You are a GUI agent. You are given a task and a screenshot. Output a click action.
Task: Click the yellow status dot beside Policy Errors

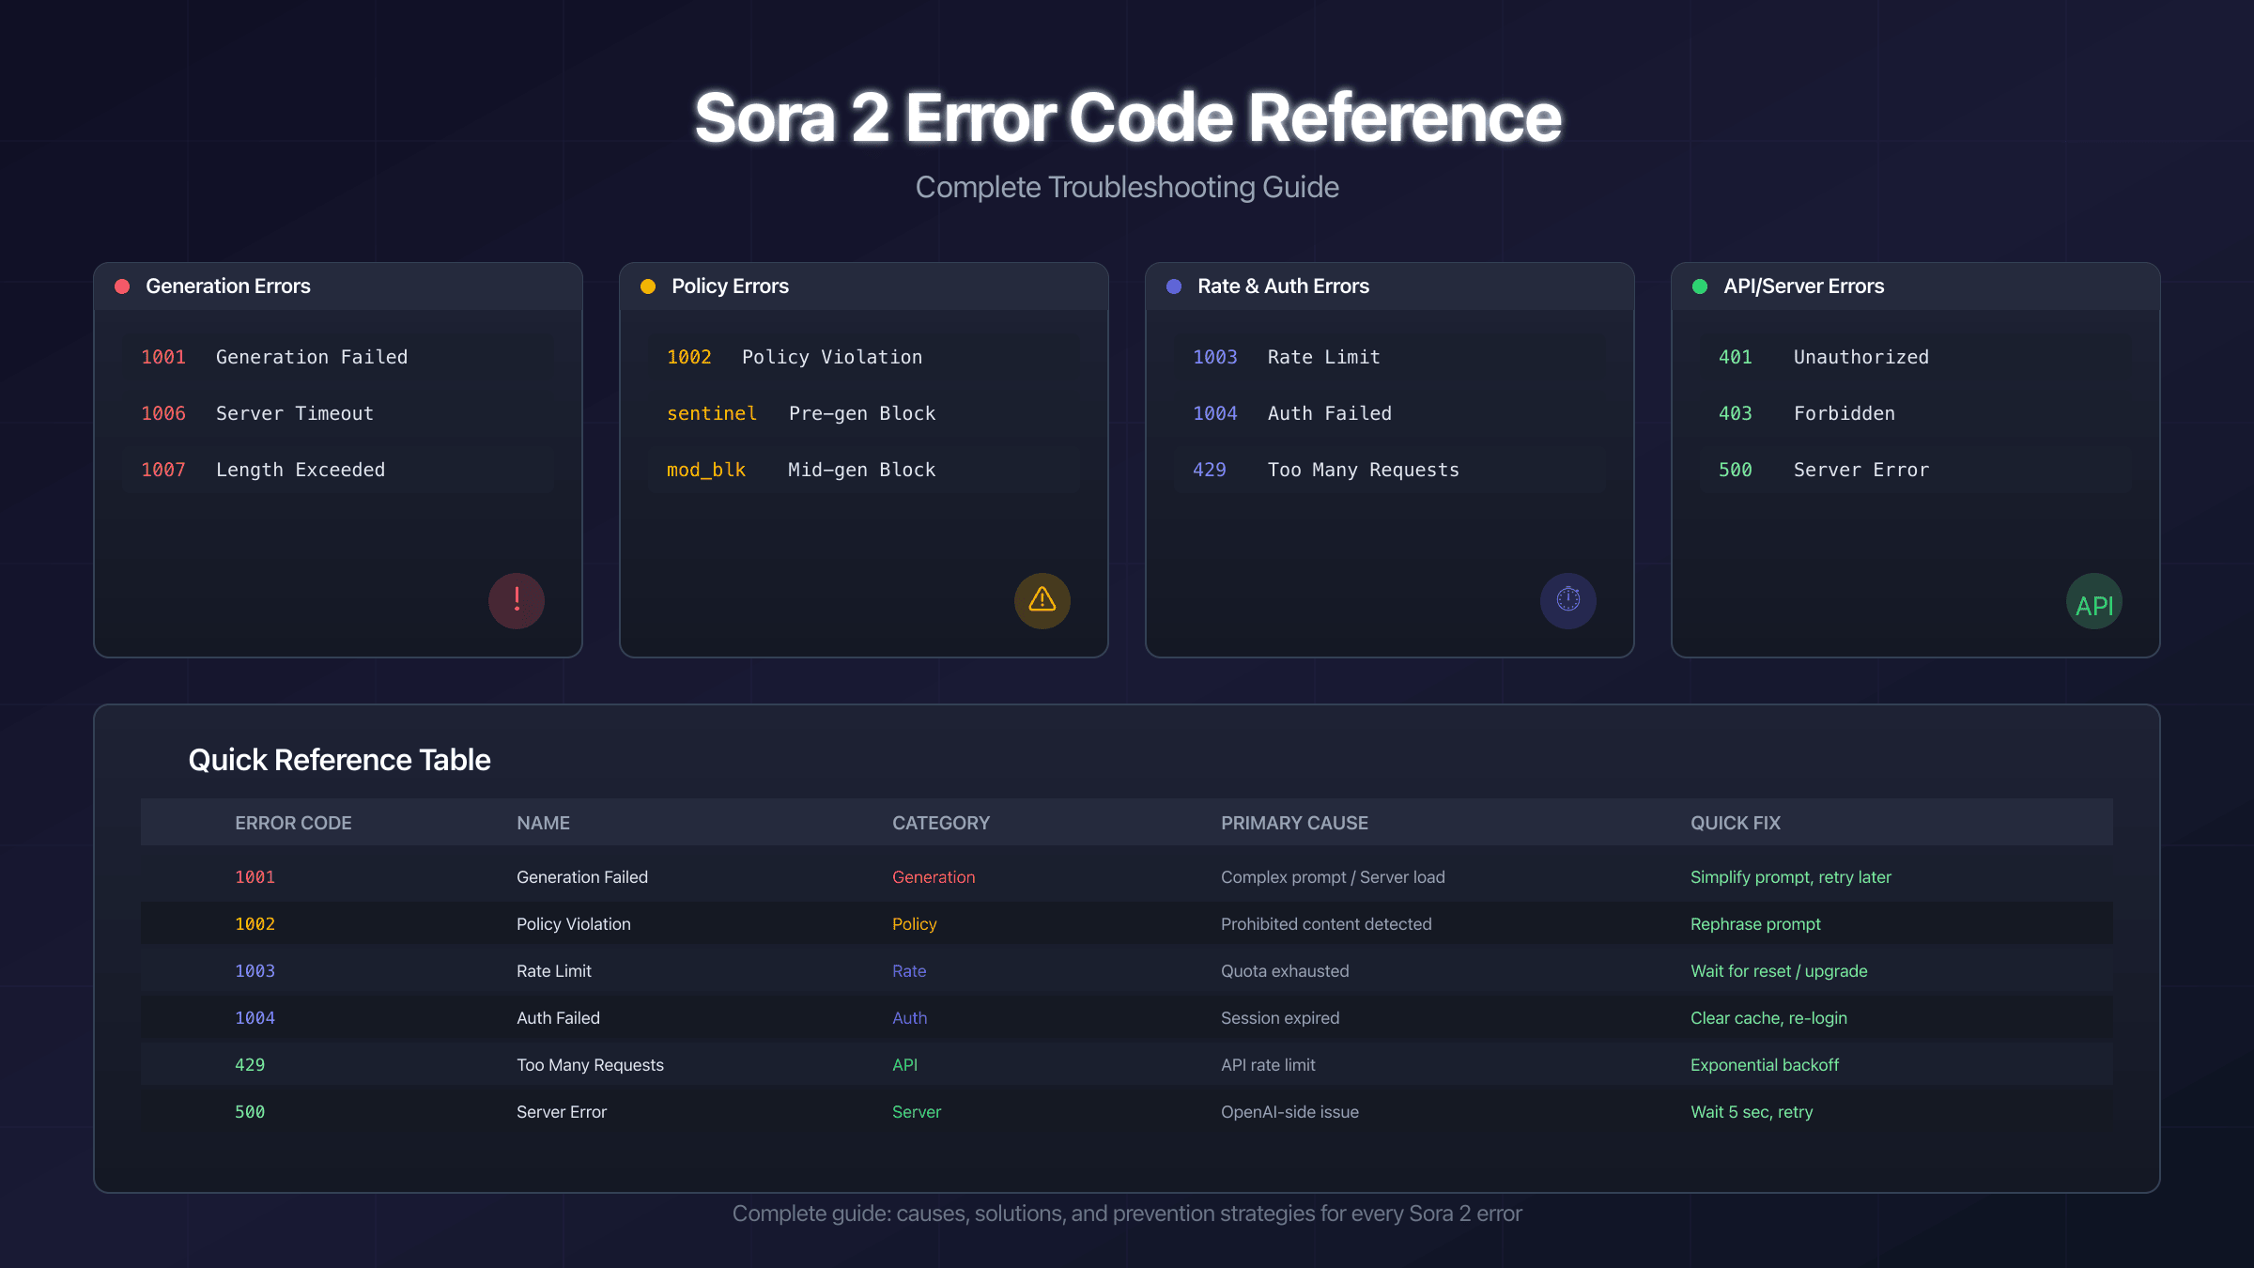[x=648, y=286]
